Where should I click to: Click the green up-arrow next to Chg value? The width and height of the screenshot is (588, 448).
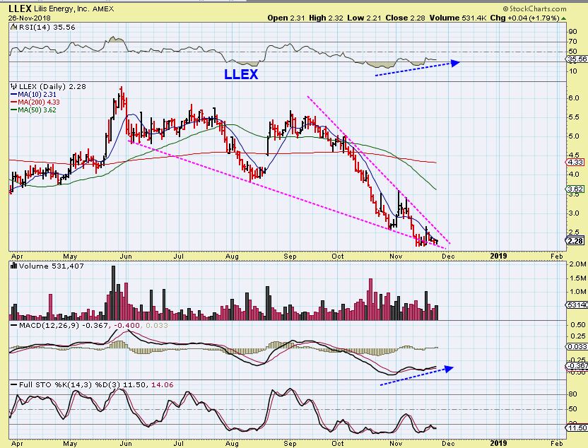[564, 18]
